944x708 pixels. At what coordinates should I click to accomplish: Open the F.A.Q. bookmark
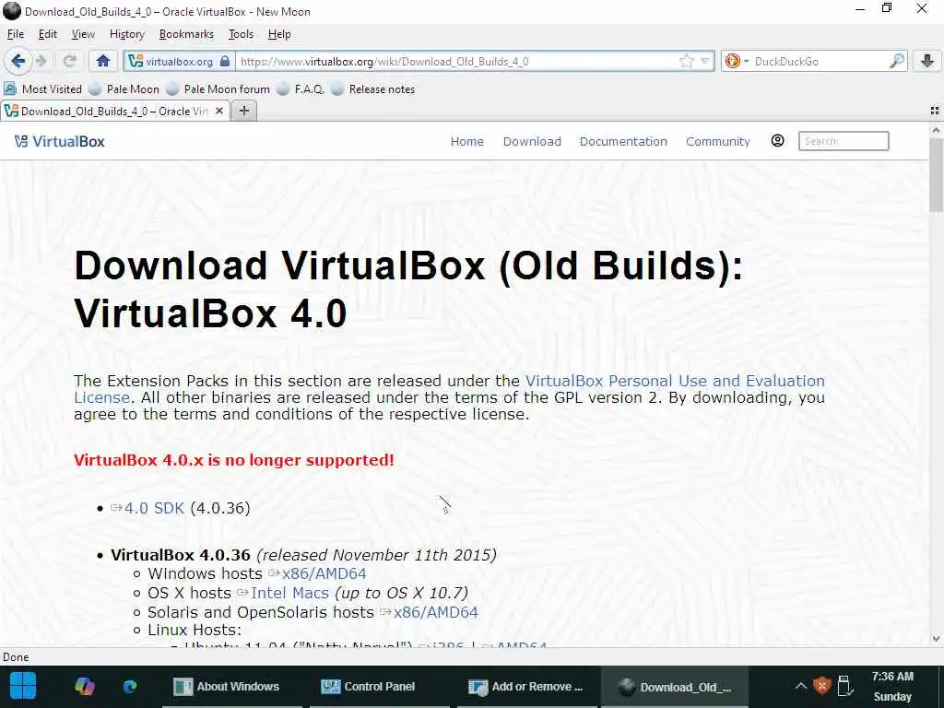(x=301, y=89)
